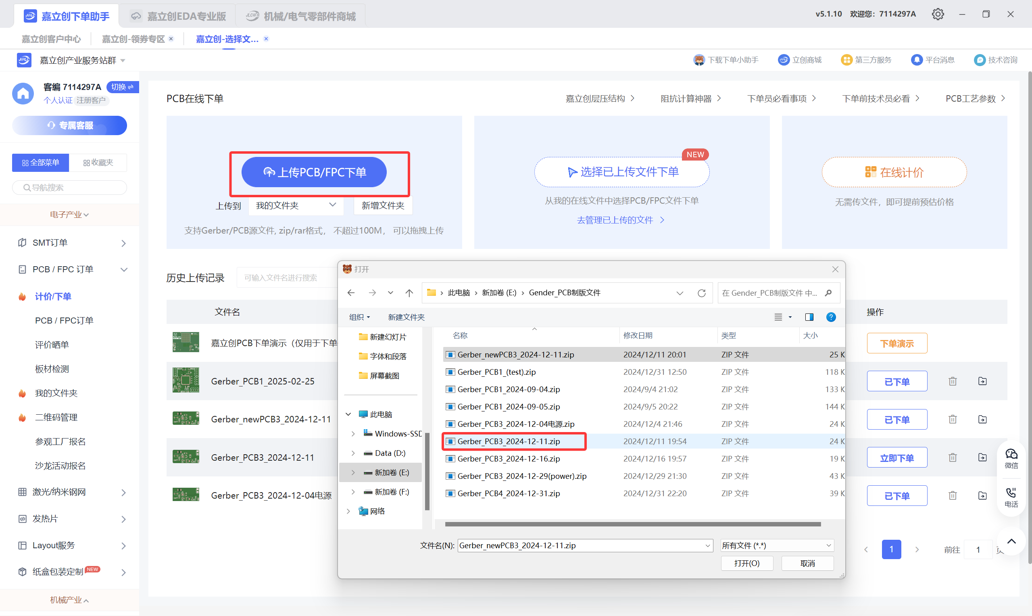Image resolution: width=1032 pixels, height=616 pixels.
Task: Open the 去管理已上传的文件 link
Action: coord(621,220)
